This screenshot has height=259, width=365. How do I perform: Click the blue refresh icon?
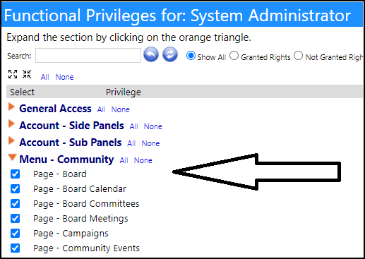pos(170,54)
